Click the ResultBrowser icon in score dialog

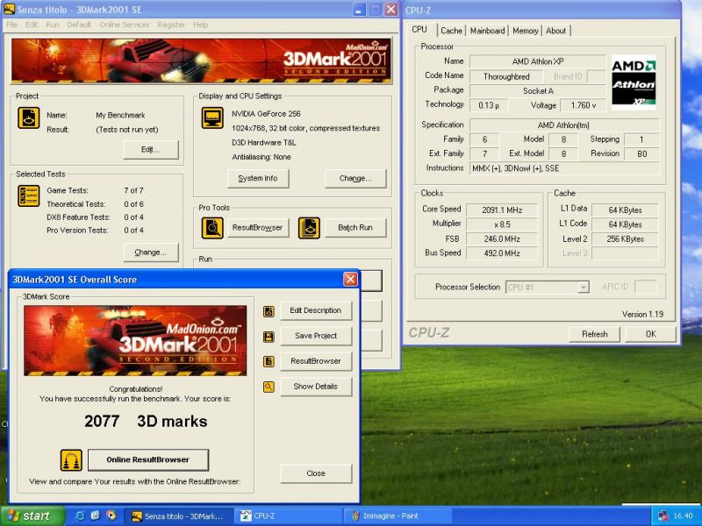tap(269, 361)
